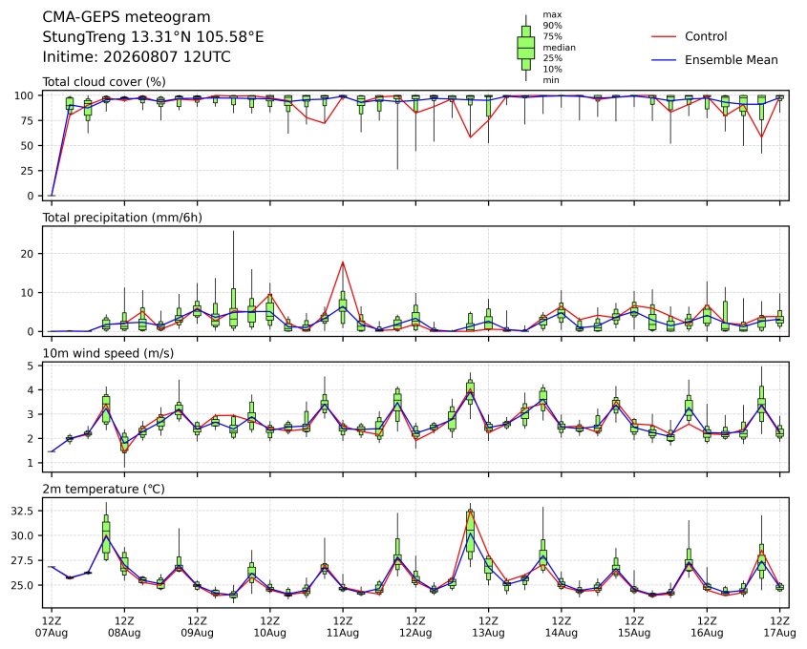Click the '12Z 08Aug' x-axis label
Image resolution: width=807 pixels, height=649 pixels.
point(124,627)
